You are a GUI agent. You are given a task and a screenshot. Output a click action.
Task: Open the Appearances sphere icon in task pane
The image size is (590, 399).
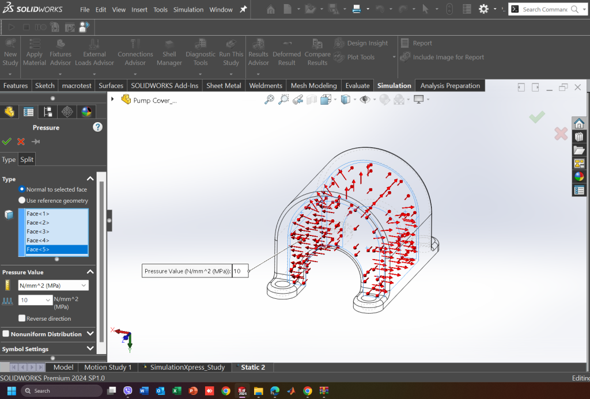click(579, 177)
